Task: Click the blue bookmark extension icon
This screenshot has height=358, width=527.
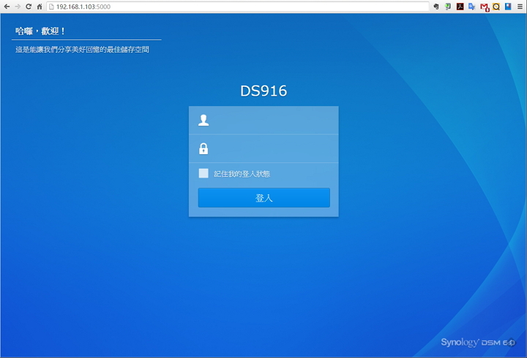Action: coord(507,6)
